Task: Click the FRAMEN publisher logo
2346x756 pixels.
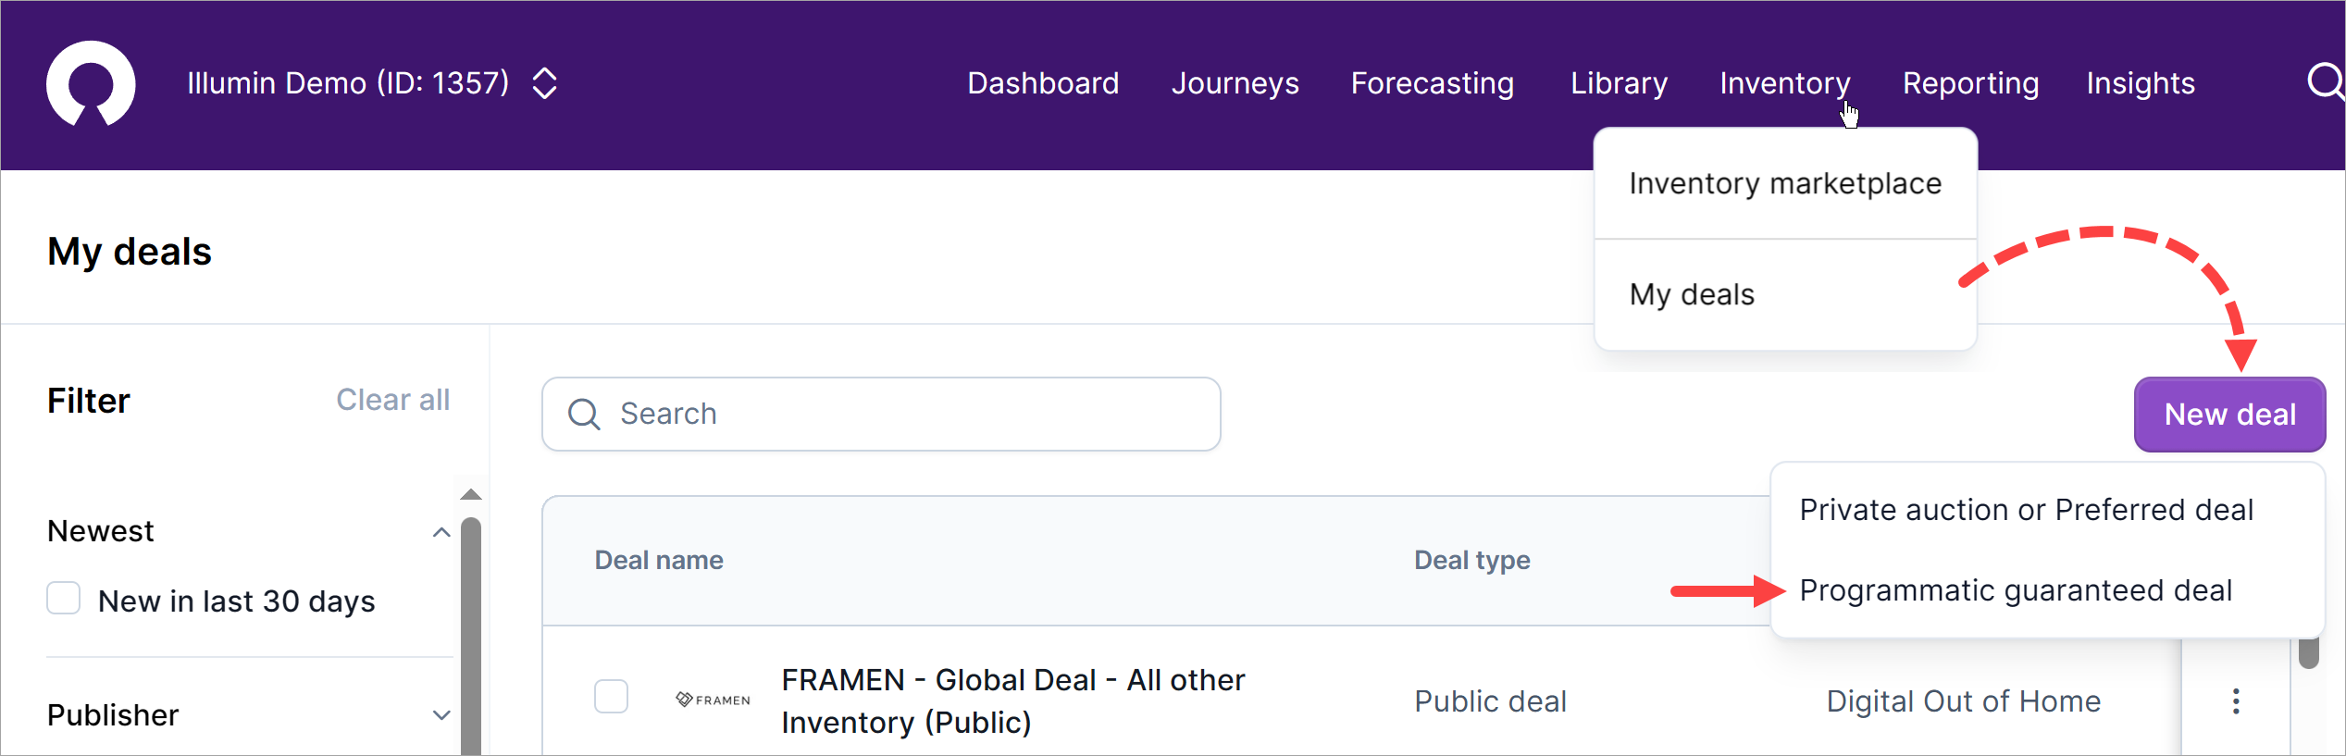Action: tap(714, 700)
